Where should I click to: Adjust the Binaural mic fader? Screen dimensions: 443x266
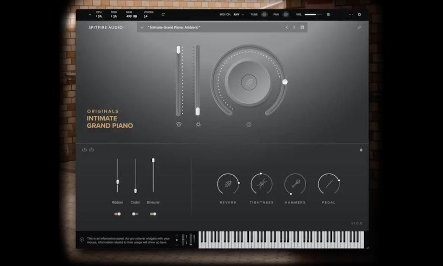(153, 160)
